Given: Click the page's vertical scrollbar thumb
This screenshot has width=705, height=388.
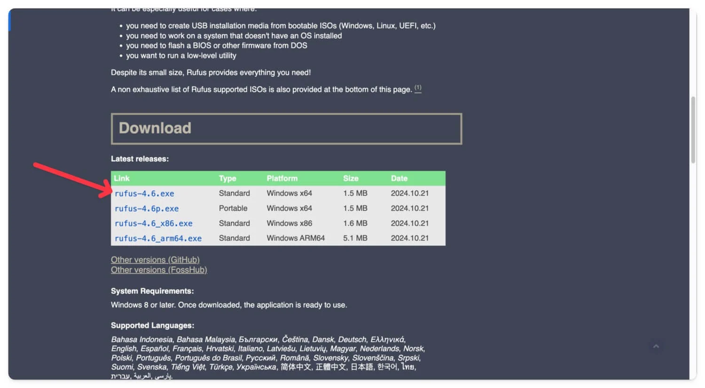Looking at the screenshot, I should [693, 130].
